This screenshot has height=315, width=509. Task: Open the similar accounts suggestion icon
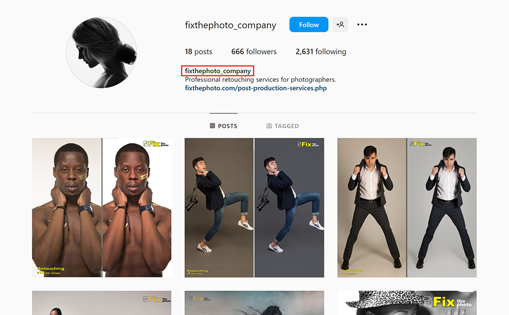pos(340,24)
